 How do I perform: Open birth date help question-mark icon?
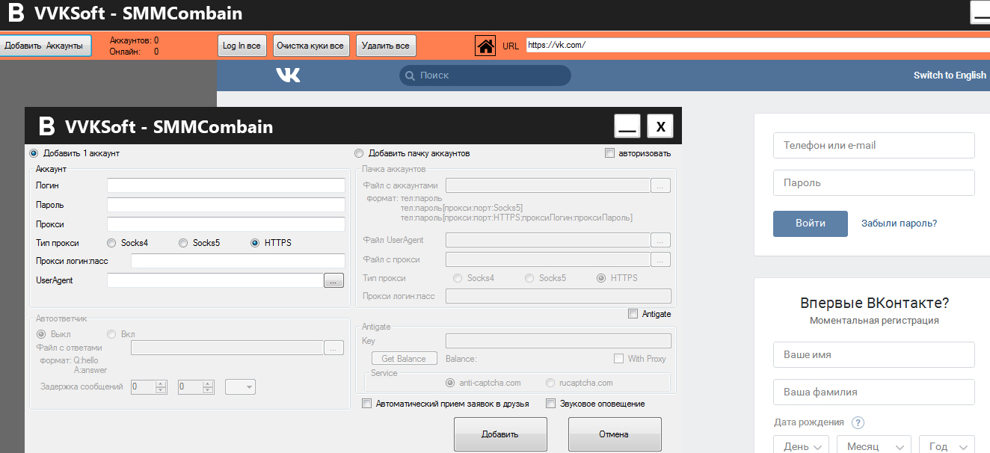[x=858, y=422]
